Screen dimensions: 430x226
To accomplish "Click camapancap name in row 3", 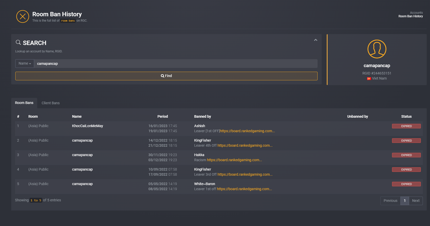I will click(82, 155).
